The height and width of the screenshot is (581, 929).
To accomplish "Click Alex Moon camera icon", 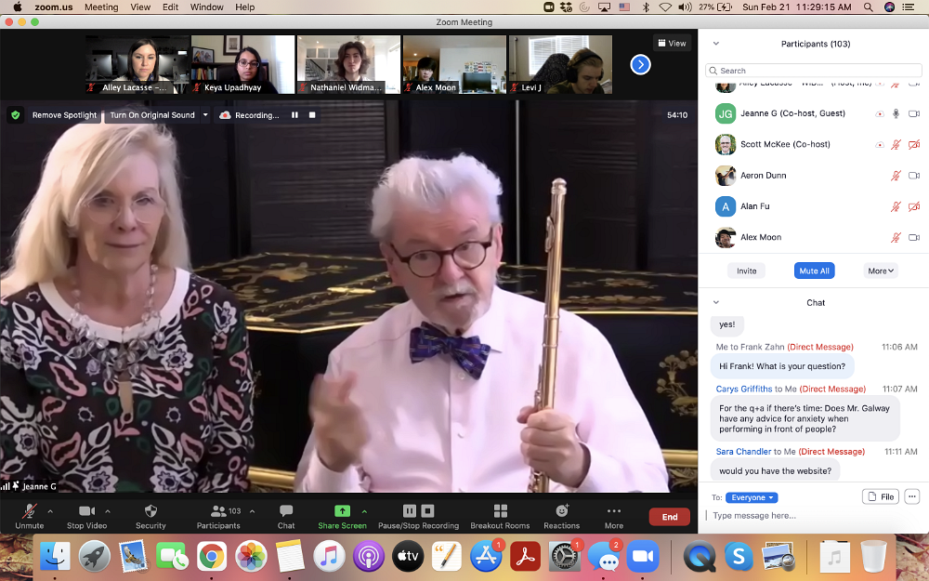I will tap(913, 237).
